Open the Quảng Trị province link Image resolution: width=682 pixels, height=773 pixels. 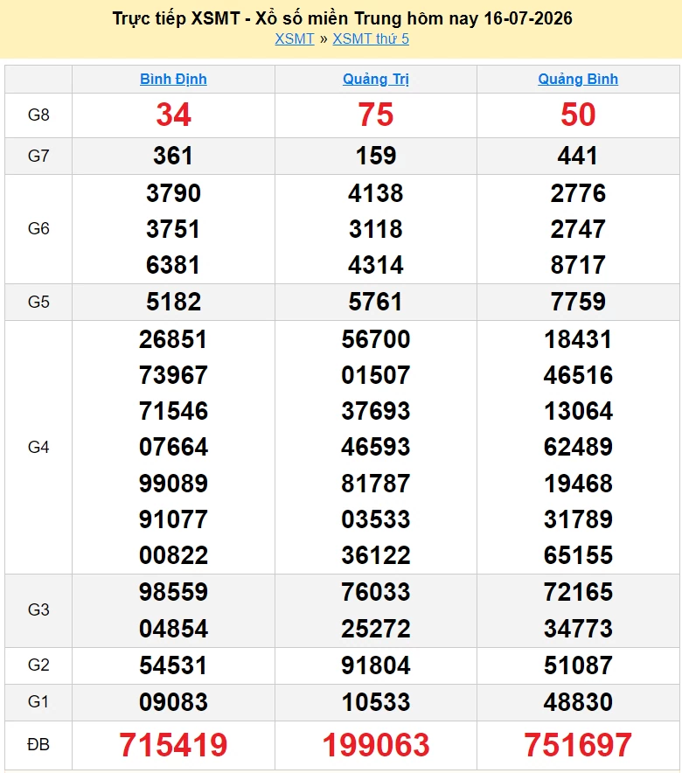point(375,79)
